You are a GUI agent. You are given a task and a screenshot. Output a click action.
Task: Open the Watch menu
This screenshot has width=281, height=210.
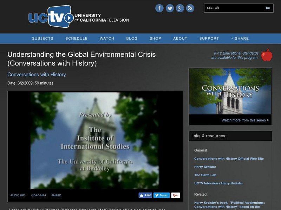coord(107,38)
